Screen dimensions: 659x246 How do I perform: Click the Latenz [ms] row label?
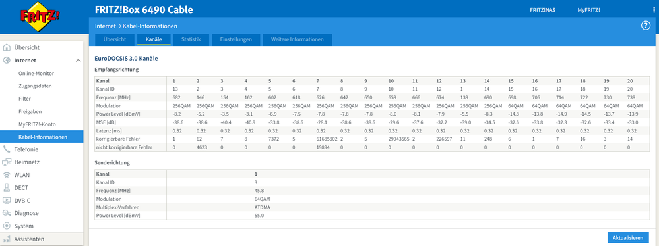(x=108, y=131)
